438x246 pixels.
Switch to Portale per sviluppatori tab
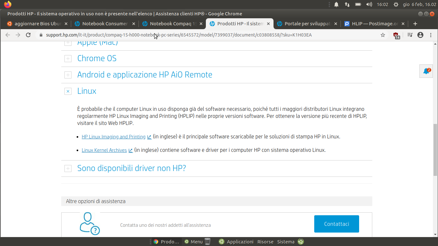tap(307, 24)
